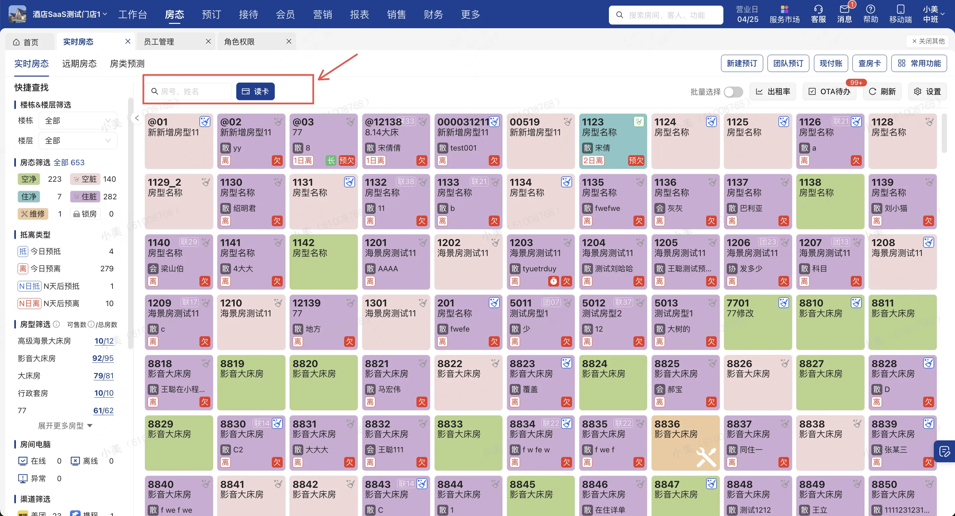Image resolution: width=955 pixels, height=516 pixels.
Task: Click the repair tools icon on room 8836
Action: point(706,457)
